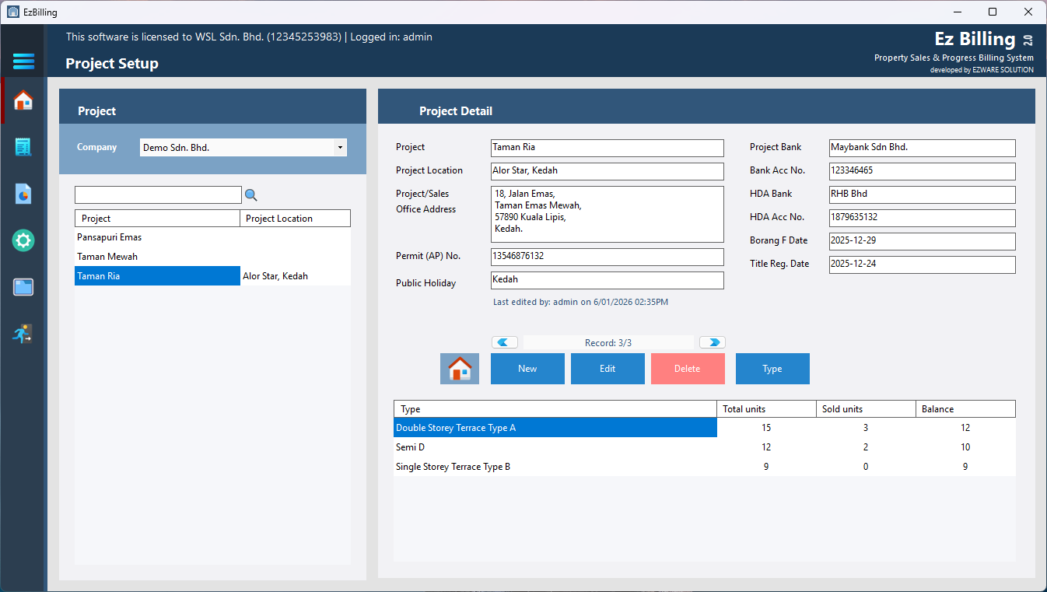Click the project search input field

tap(158, 195)
